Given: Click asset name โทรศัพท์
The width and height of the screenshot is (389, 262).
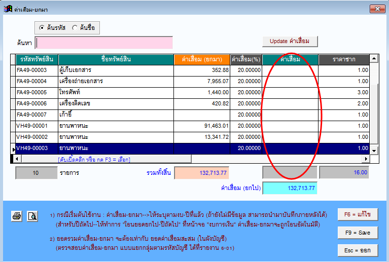Looking at the screenshot, I should (69, 92).
